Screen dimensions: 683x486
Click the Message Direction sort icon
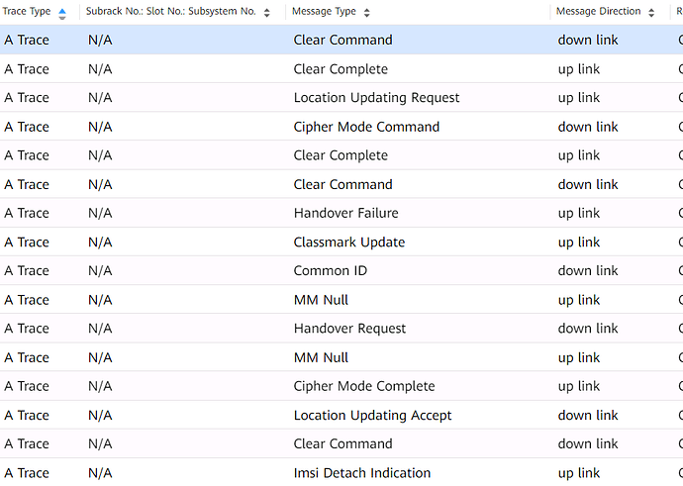(651, 13)
